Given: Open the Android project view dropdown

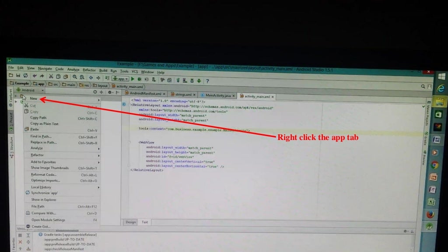Looking at the screenshot, I should click(30, 90).
